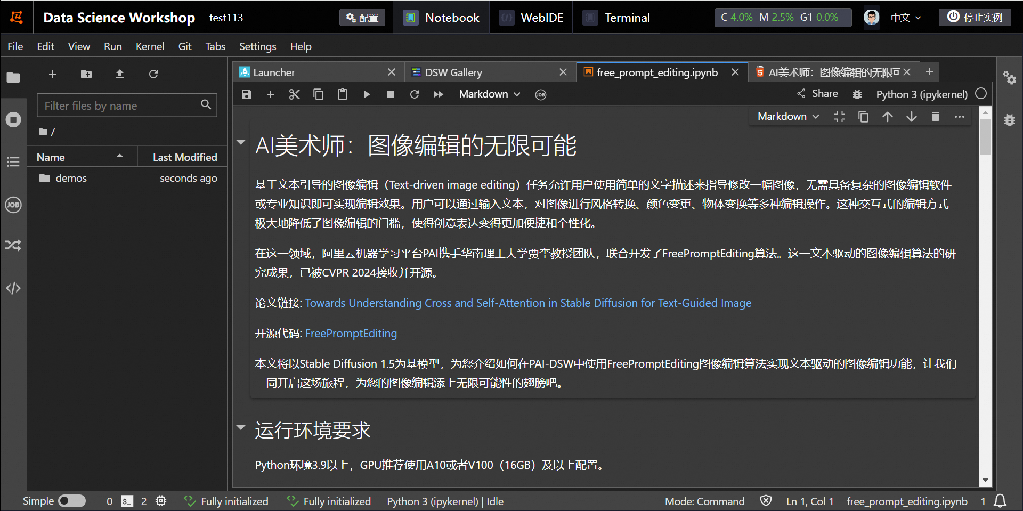This screenshot has height=511, width=1023.
Task: Restart the kernel icon
Action: (415, 94)
